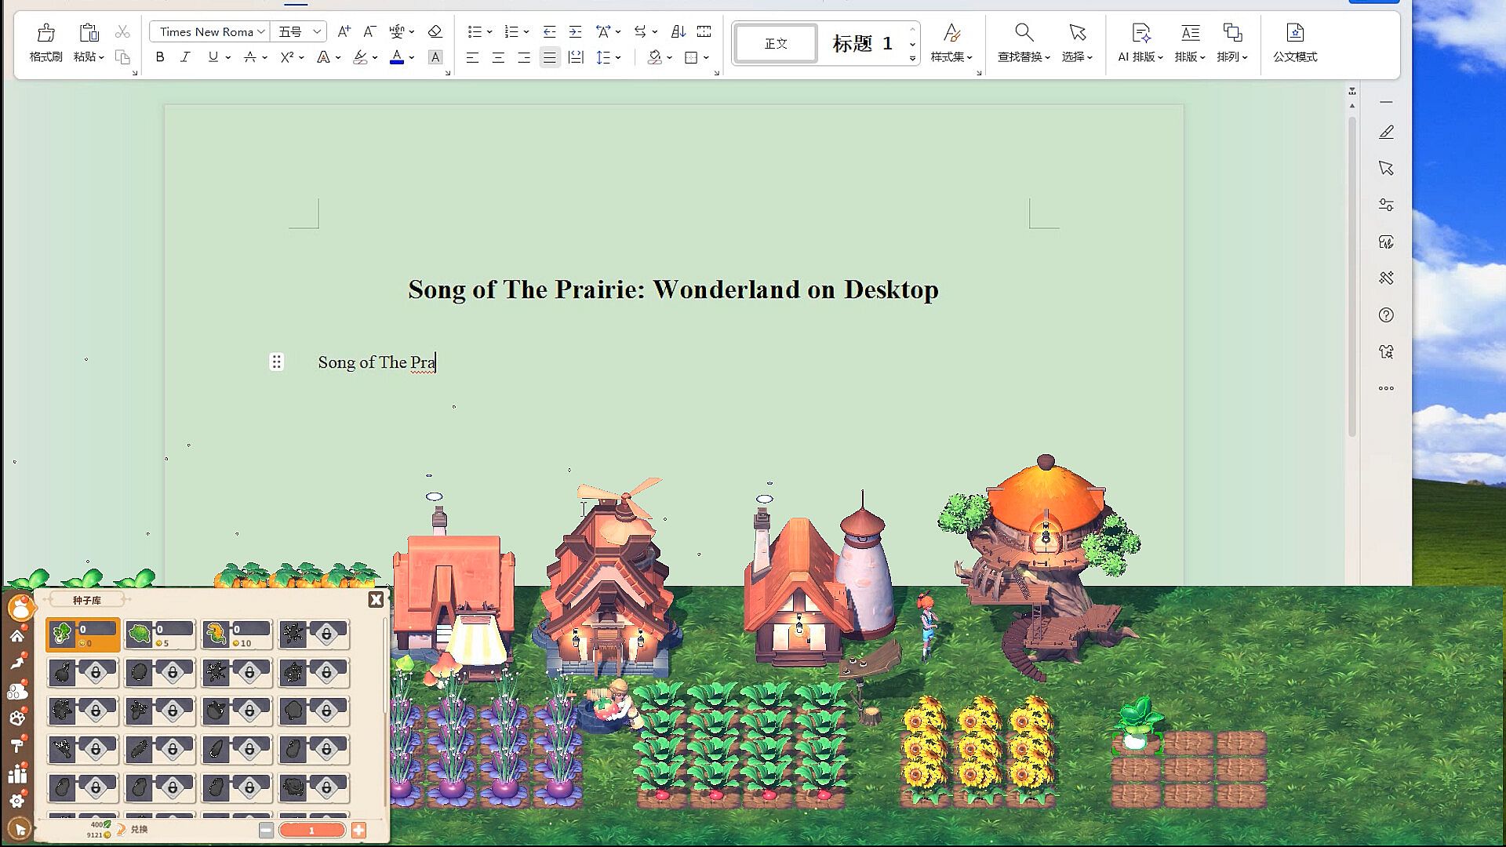Expand the font size 五号 dropdown
This screenshot has height=847, width=1506.
(x=317, y=31)
